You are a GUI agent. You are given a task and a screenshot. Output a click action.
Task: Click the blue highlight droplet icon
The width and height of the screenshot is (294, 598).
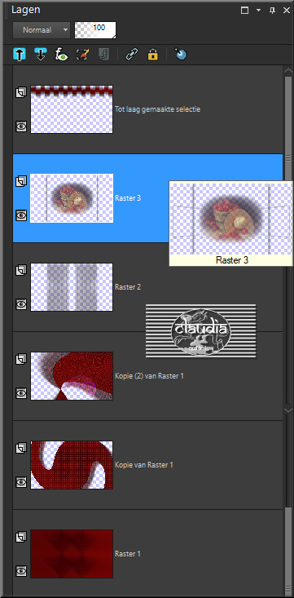182,55
